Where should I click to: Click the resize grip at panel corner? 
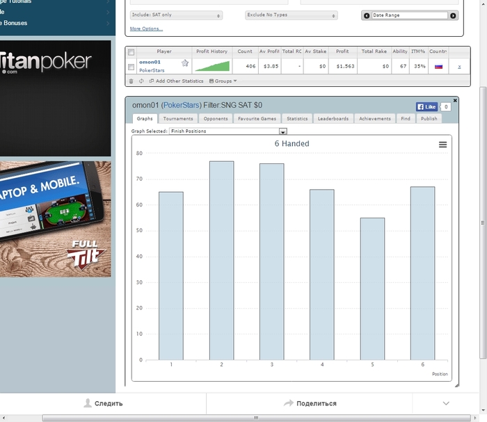456,385
